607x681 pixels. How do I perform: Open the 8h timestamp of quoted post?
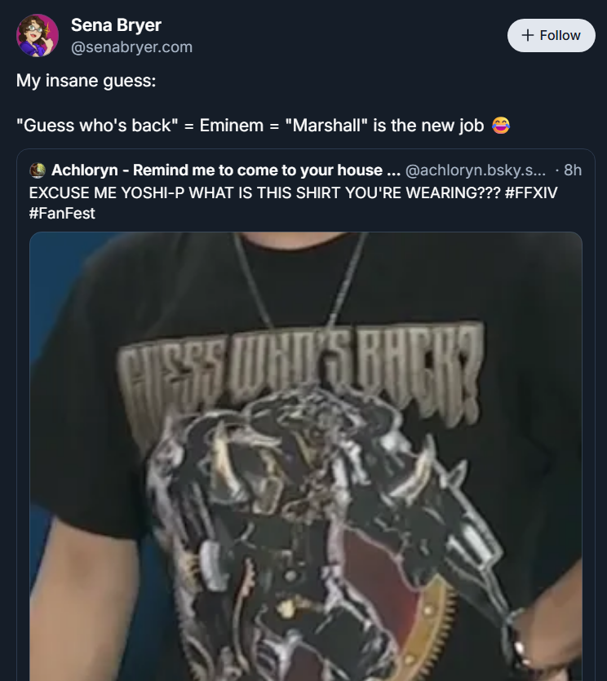tap(572, 170)
